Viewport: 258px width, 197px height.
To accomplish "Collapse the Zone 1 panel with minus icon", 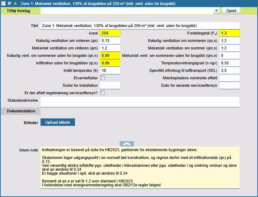I will 10,3.
